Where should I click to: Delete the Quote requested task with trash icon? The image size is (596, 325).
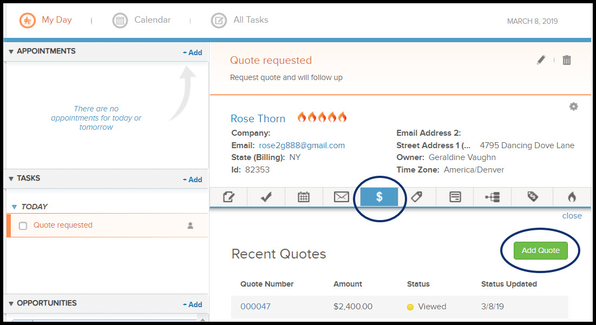pyautogui.click(x=567, y=60)
